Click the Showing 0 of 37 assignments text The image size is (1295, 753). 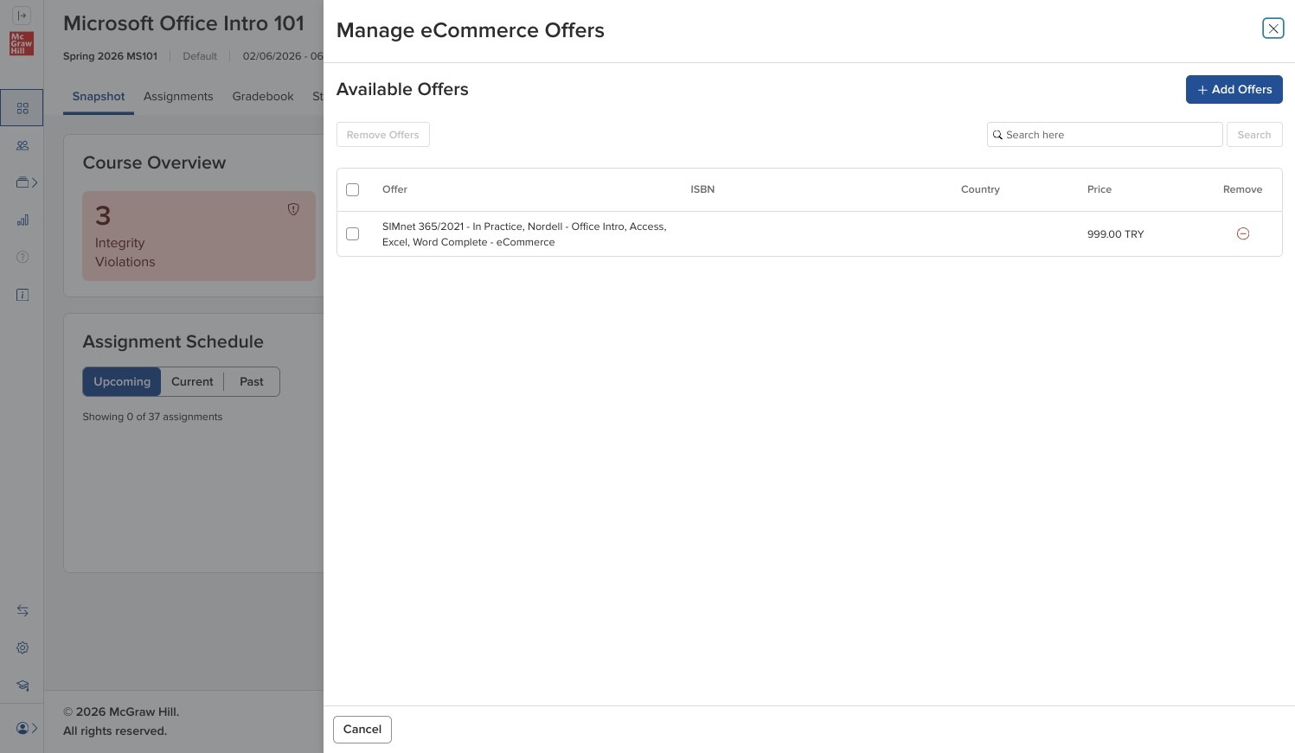pos(152,417)
